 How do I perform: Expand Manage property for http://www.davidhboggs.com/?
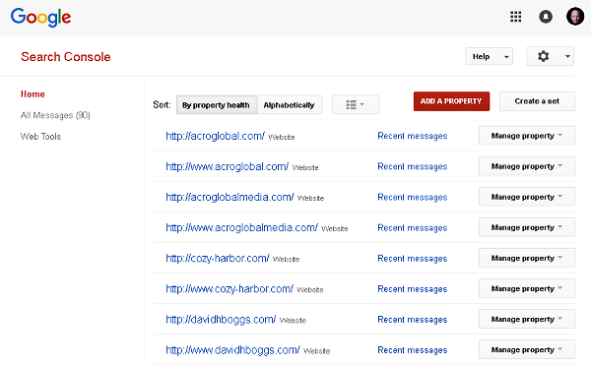(527, 349)
